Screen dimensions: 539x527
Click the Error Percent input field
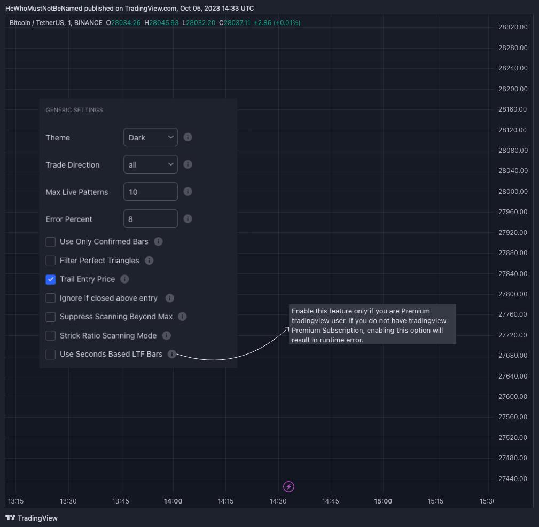tap(151, 218)
